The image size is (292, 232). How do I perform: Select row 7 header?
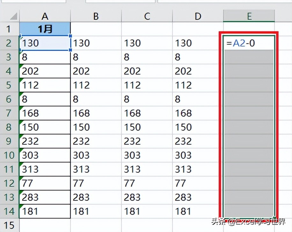click(10, 113)
